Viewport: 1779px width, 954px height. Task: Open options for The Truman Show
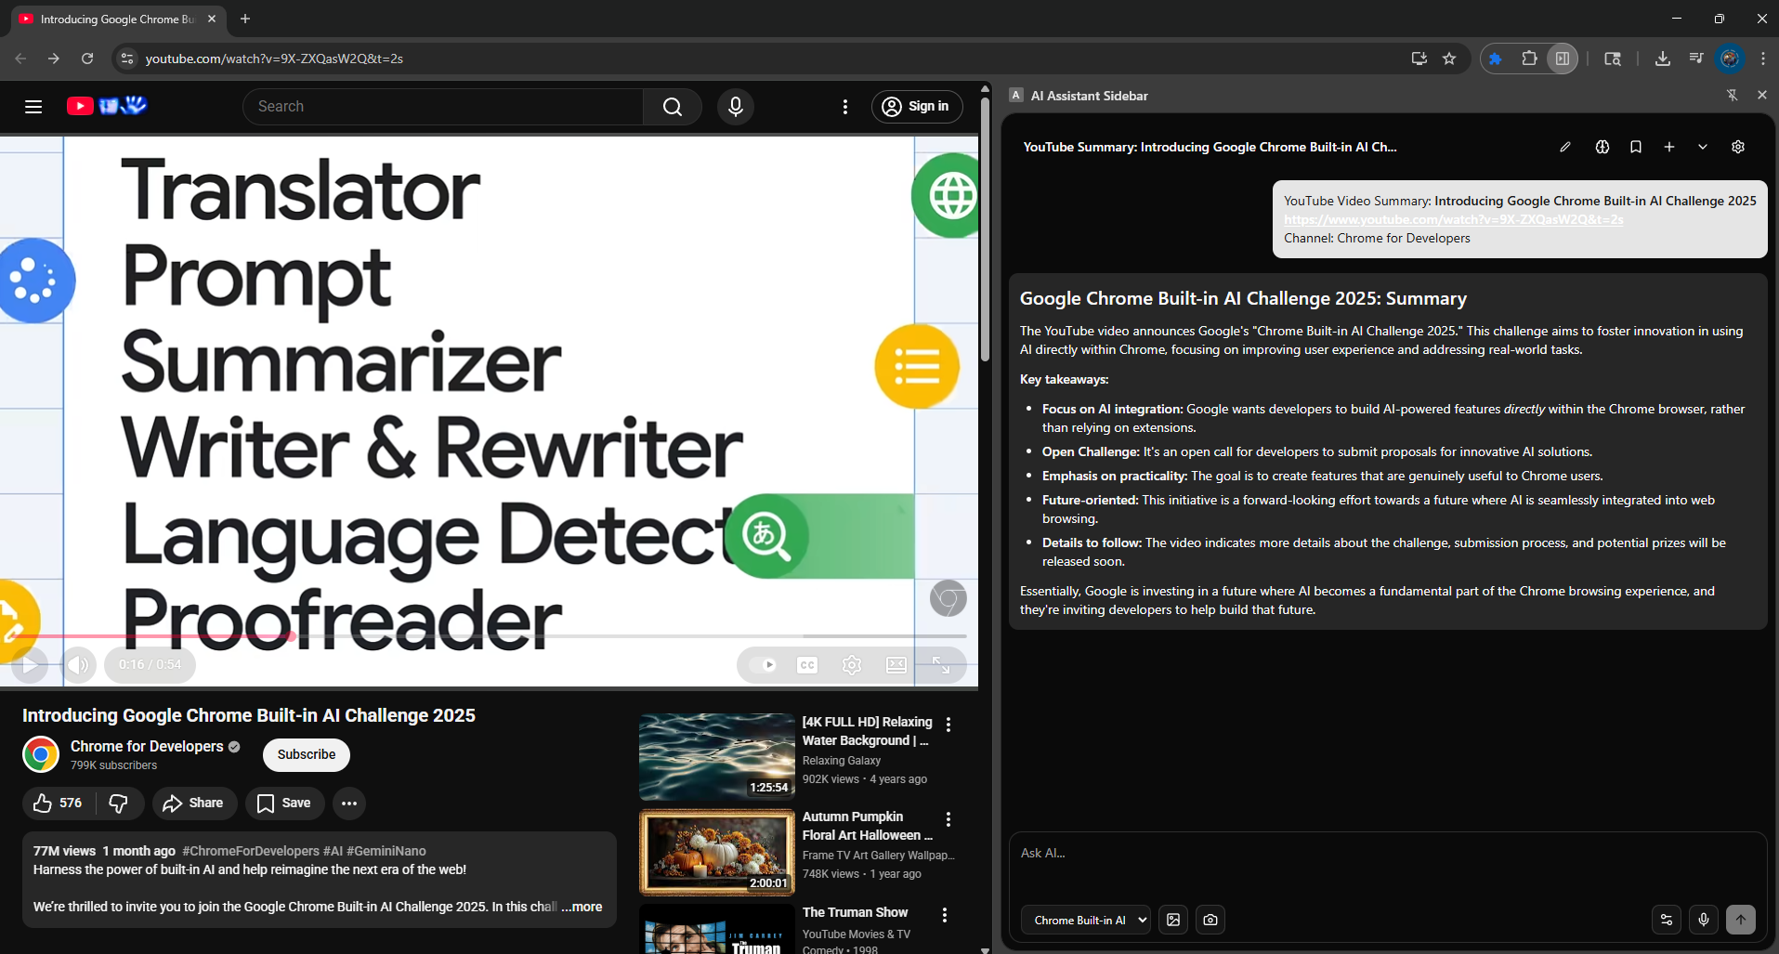pos(945,915)
